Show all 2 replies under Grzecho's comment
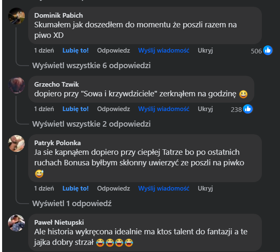 (91, 124)
